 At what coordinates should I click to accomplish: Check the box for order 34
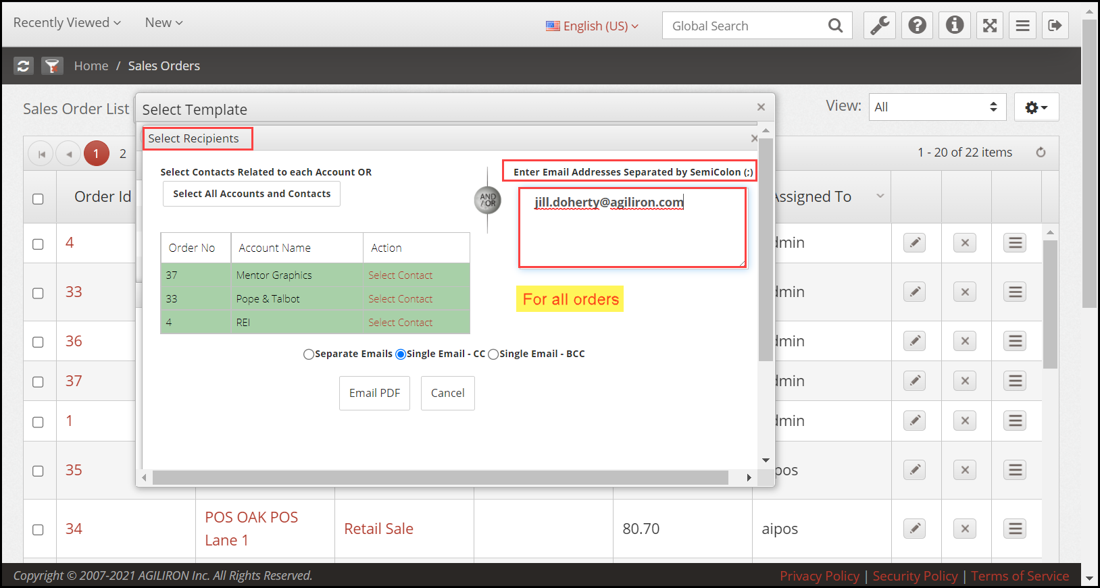pyautogui.click(x=39, y=529)
